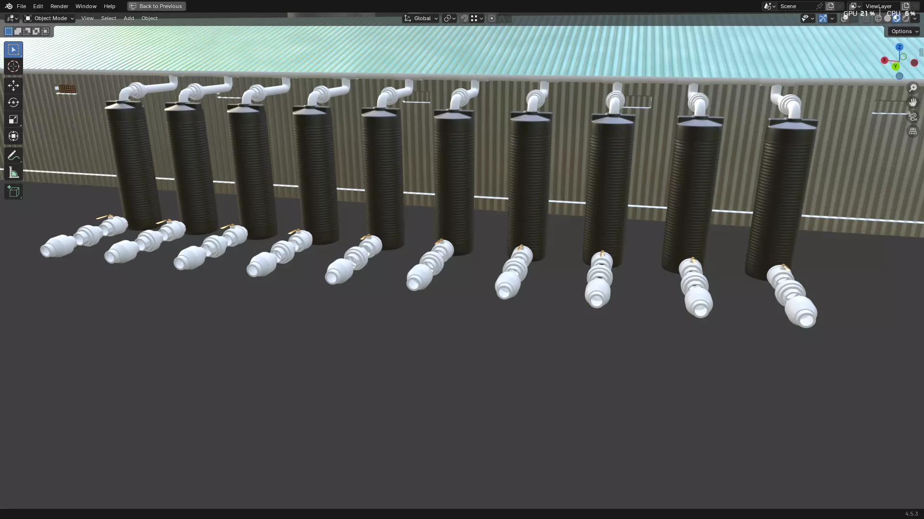Open the editor type dropdown
The height and width of the screenshot is (519, 924).
(12, 18)
